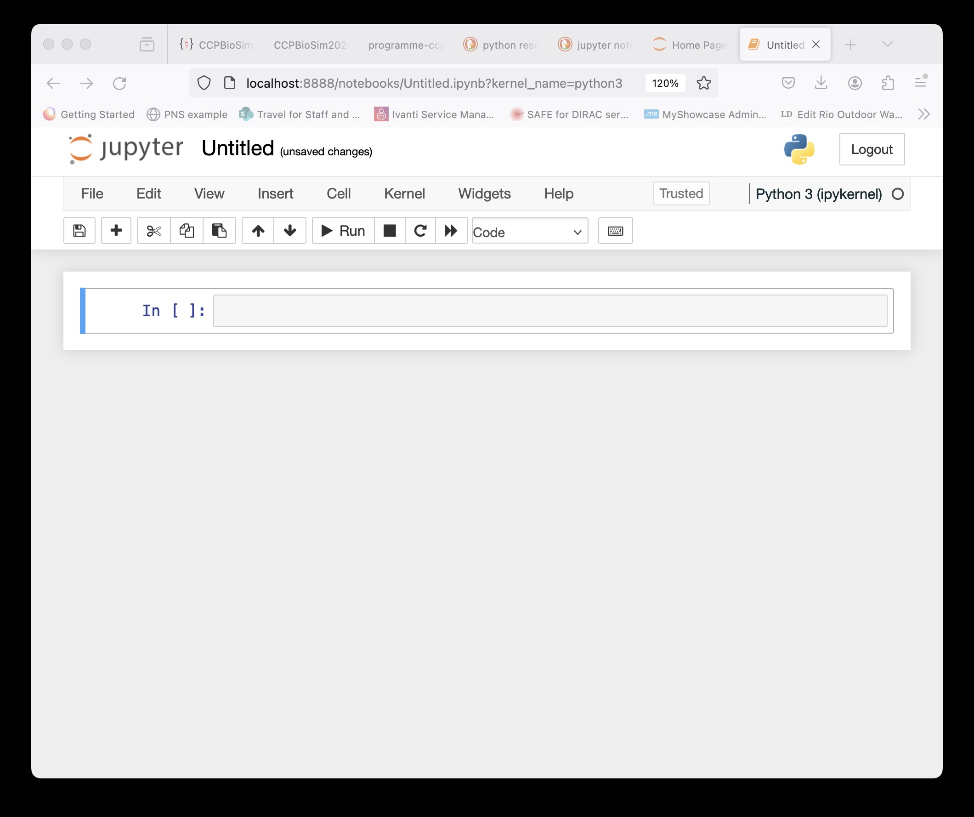This screenshot has height=817, width=974.
Task: Click the Jupyter logo
Action: [126, 149]
